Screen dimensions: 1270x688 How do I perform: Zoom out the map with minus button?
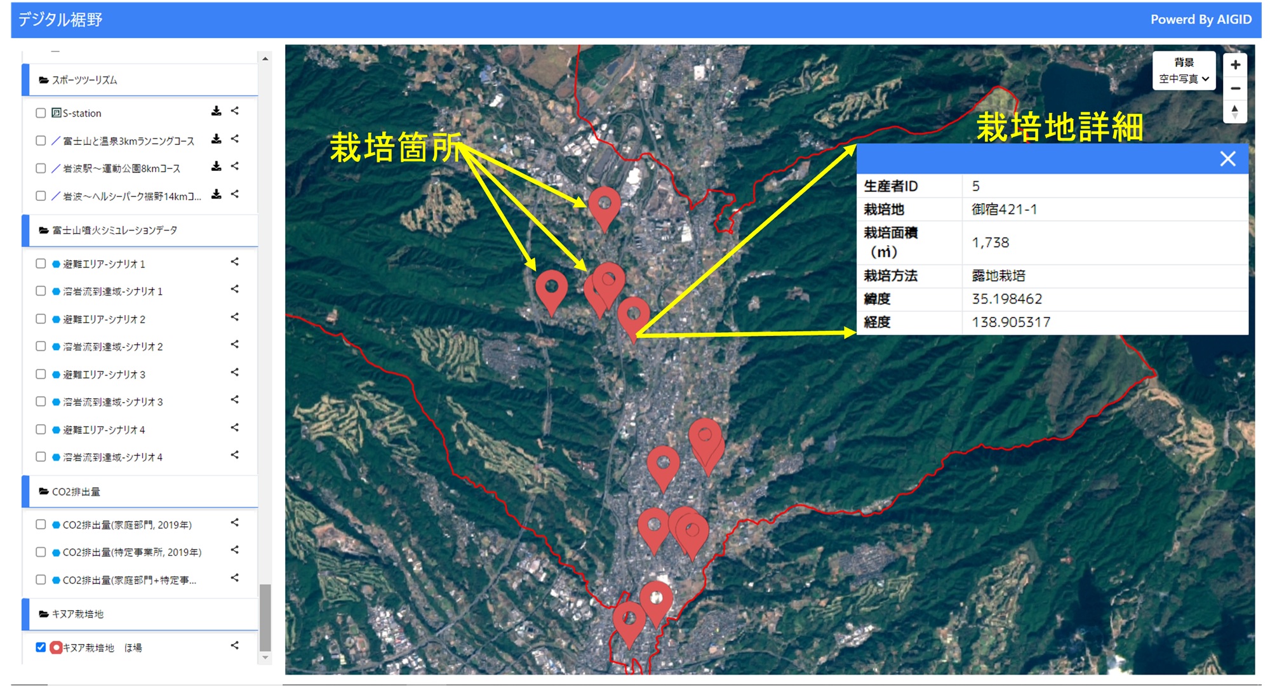[1235, 88]
